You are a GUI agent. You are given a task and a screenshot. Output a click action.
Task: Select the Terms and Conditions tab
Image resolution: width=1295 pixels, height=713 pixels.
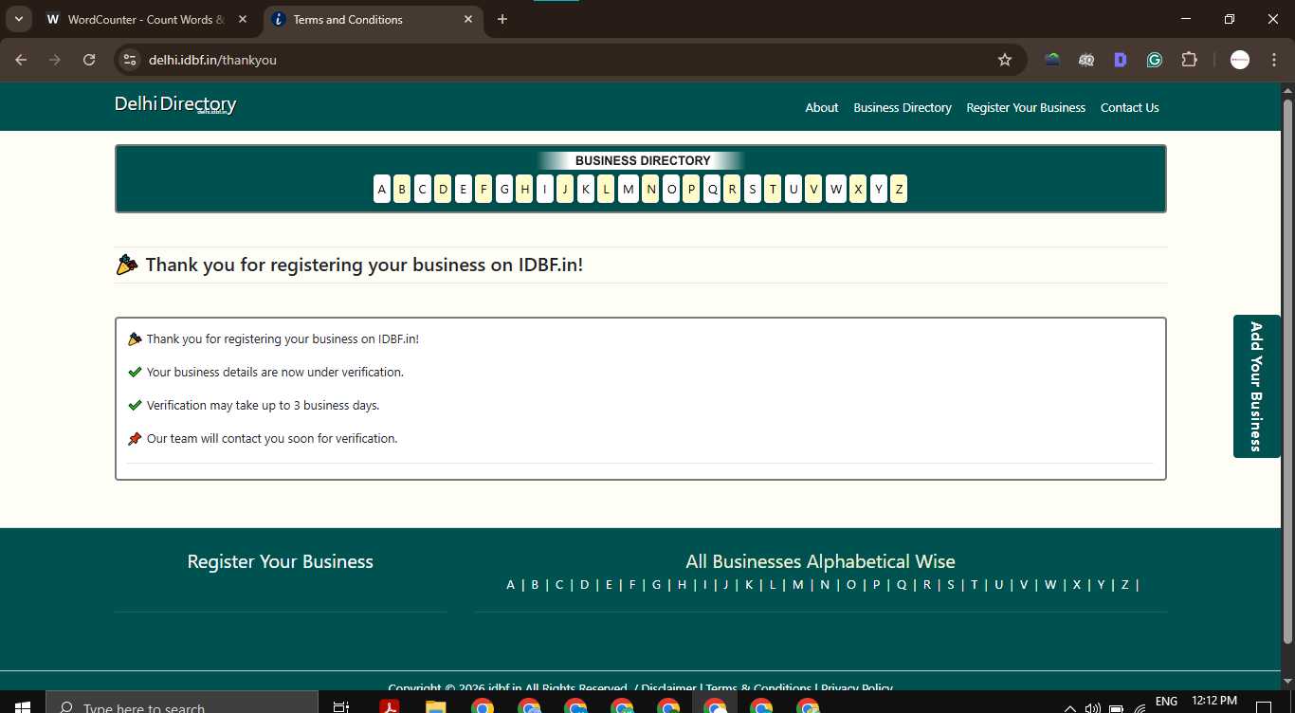374,19
